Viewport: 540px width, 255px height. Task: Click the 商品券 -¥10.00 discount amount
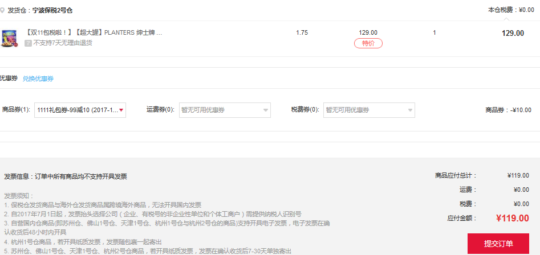coord(508,110)
